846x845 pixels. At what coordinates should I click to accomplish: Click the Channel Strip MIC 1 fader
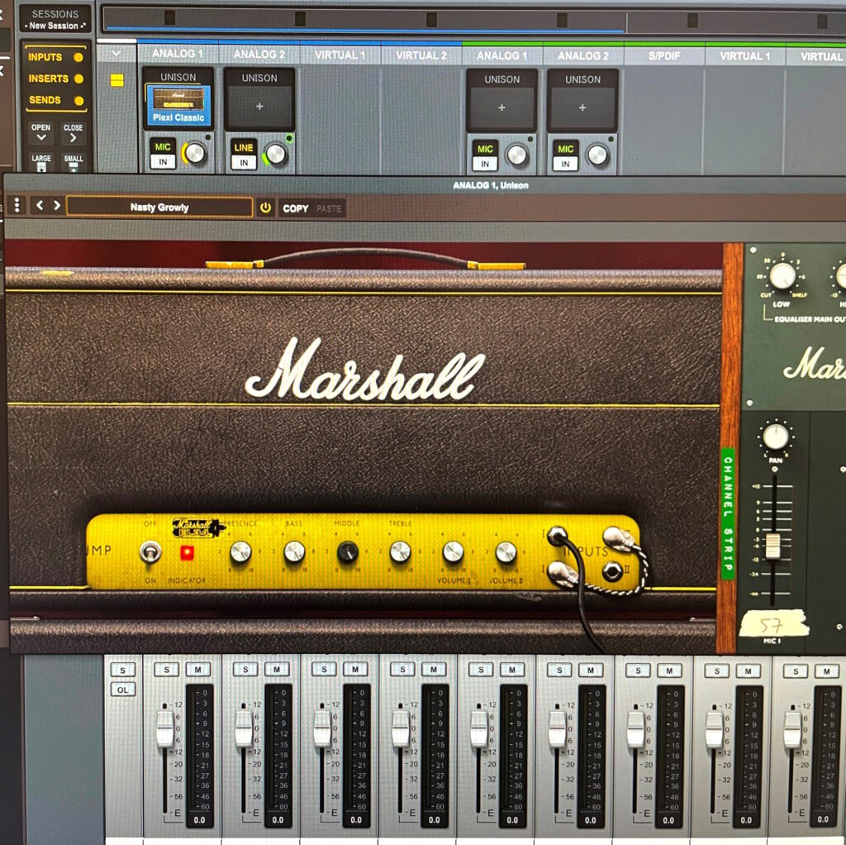tap(773, 545)
